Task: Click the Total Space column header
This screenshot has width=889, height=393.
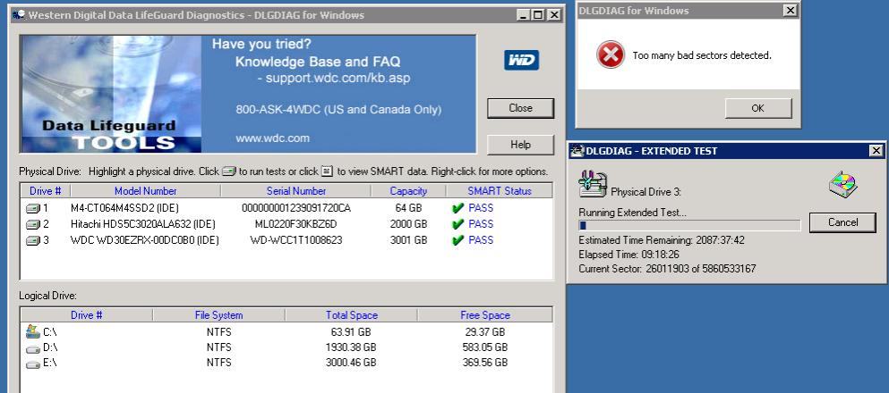Action: (x=352, y=315)
